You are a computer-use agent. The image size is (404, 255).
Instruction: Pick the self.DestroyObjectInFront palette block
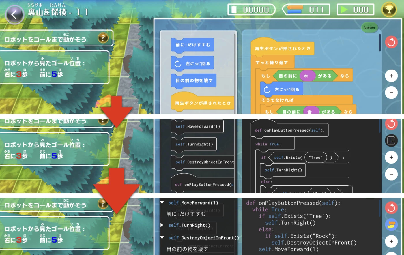203,162
